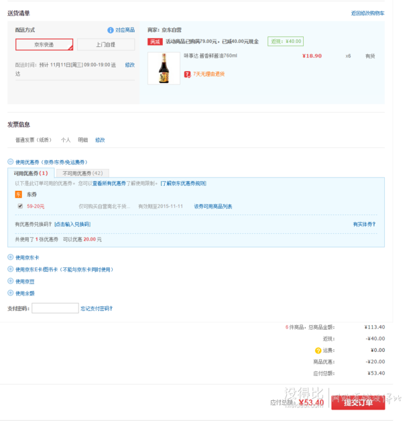Click the red 7-day return badge icon

[187, 74]
